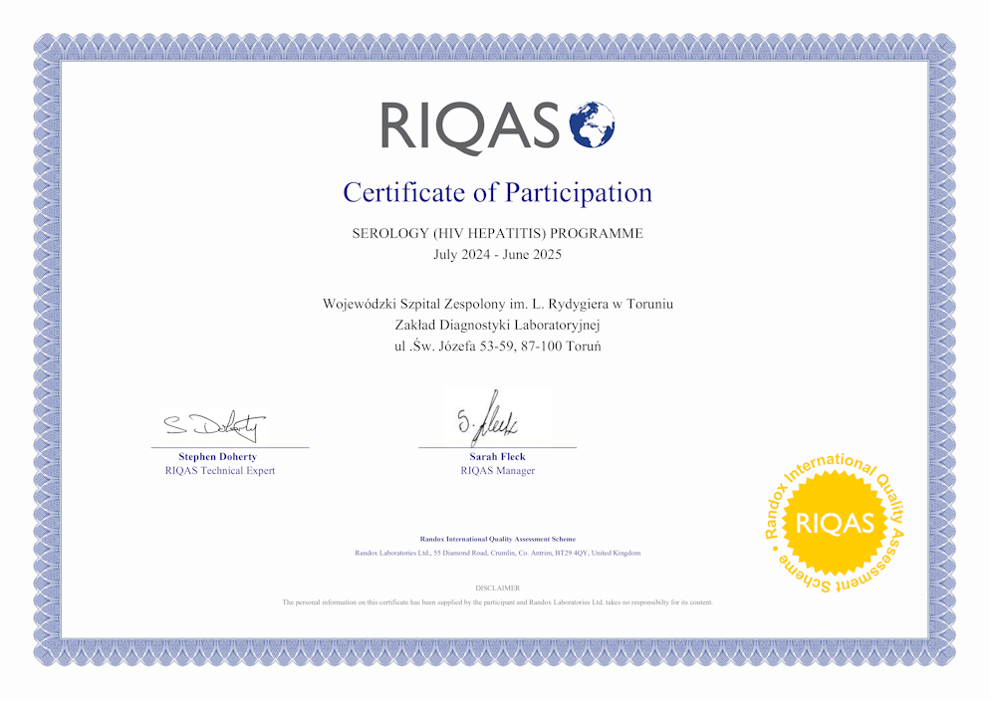Click the ul. Św. Józefa Toruń address
The image size is (996, 704).
[x=497, y=347]
